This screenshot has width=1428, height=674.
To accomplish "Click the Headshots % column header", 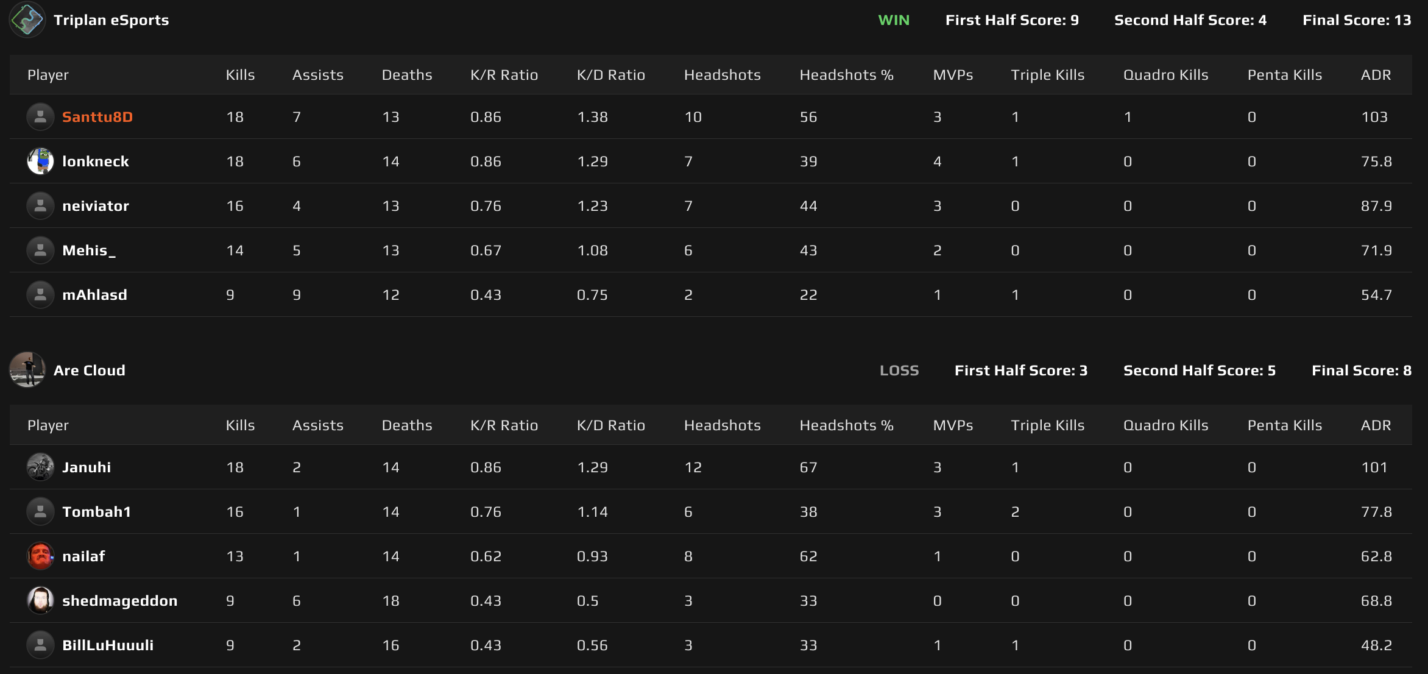I will [x=846, y=74].
